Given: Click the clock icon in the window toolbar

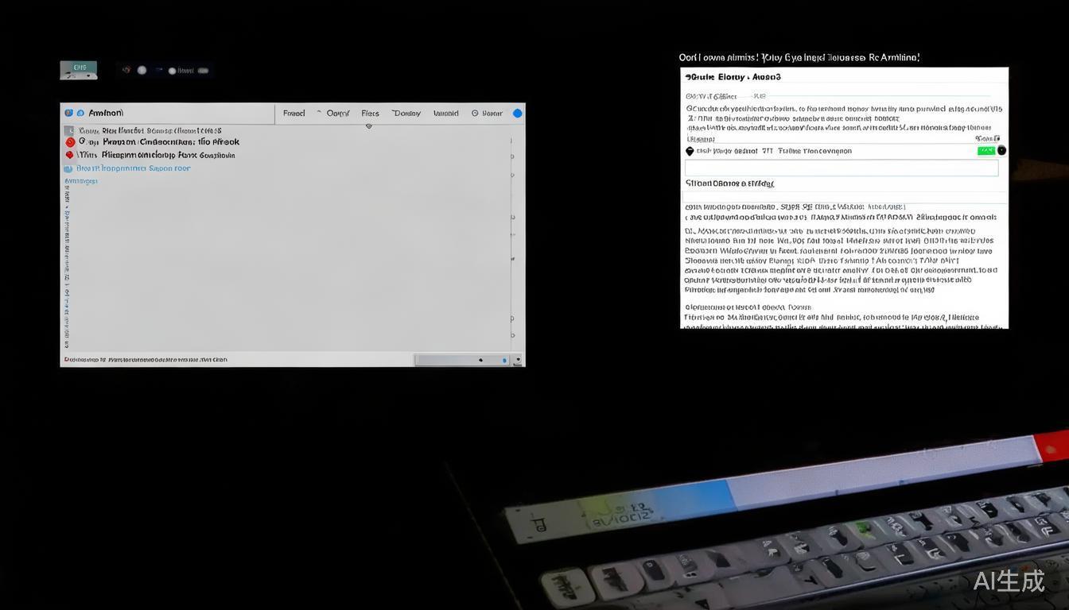Looking at the screenshot, I should (x=475, y=114).
